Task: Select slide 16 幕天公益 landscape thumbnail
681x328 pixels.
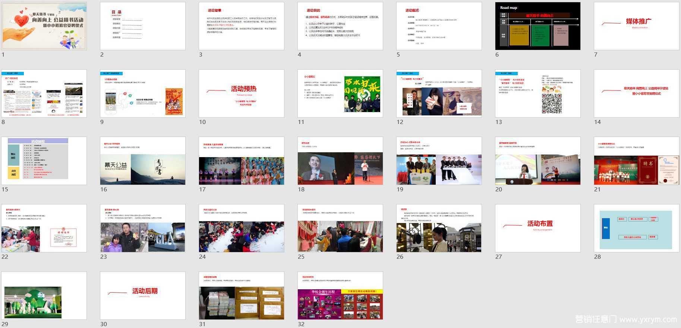Action: pyautogui.click(x=143, y=161)
